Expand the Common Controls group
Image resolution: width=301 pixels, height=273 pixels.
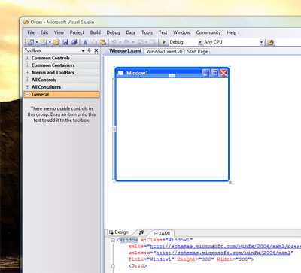click(27, 58)
